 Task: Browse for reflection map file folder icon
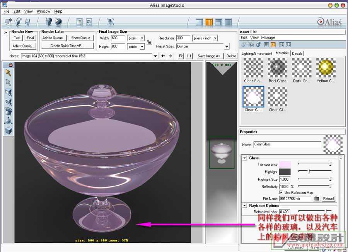point(317,198)
